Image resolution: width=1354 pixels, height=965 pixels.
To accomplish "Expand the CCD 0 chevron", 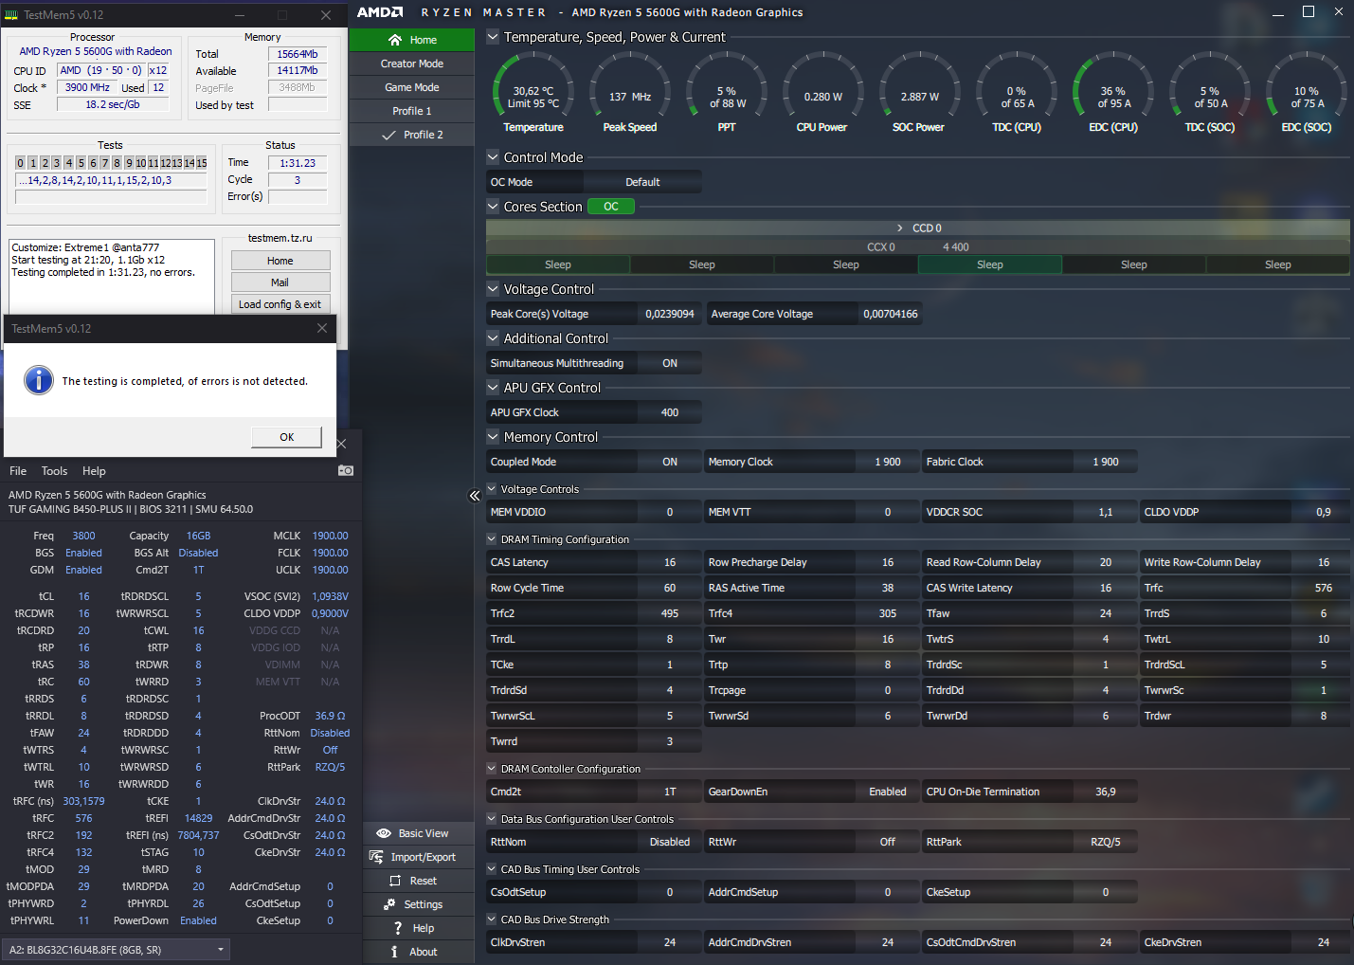I will tap(900, 228).
